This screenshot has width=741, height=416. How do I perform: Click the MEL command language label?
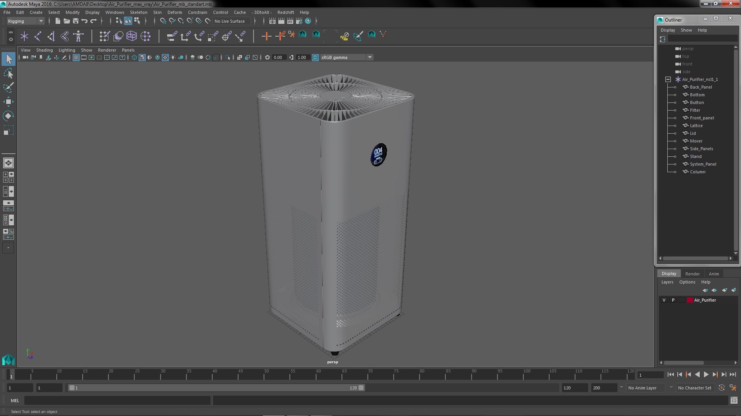(x=15, y=401)
